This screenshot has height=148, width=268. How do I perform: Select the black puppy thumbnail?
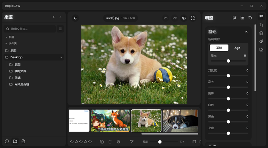pos(181,121)
